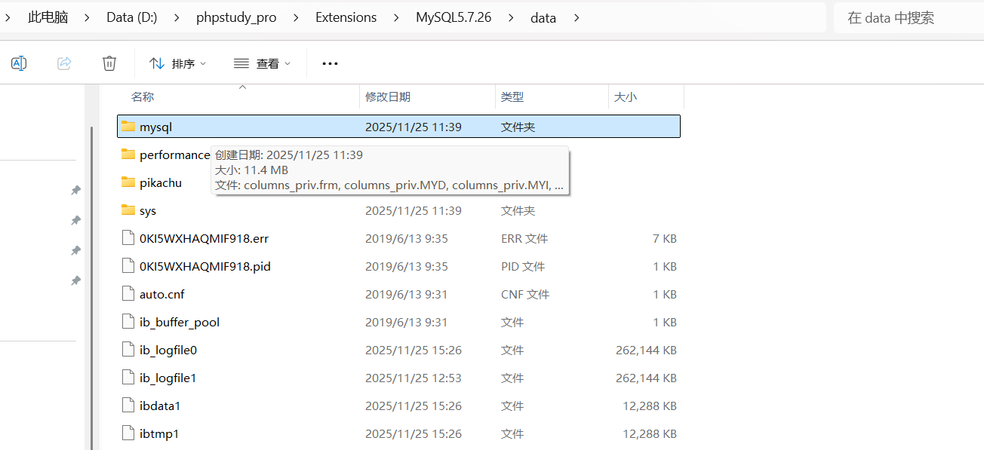Viewport: 984px width, 450px height.
Task: Open the 排序 sort dropdown
Action: (177, 63)
